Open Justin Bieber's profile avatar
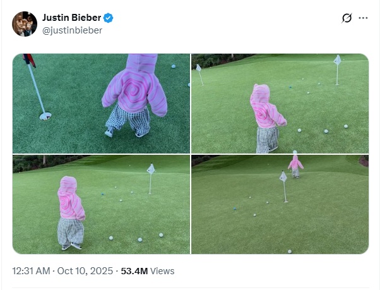 coord(25,24)
